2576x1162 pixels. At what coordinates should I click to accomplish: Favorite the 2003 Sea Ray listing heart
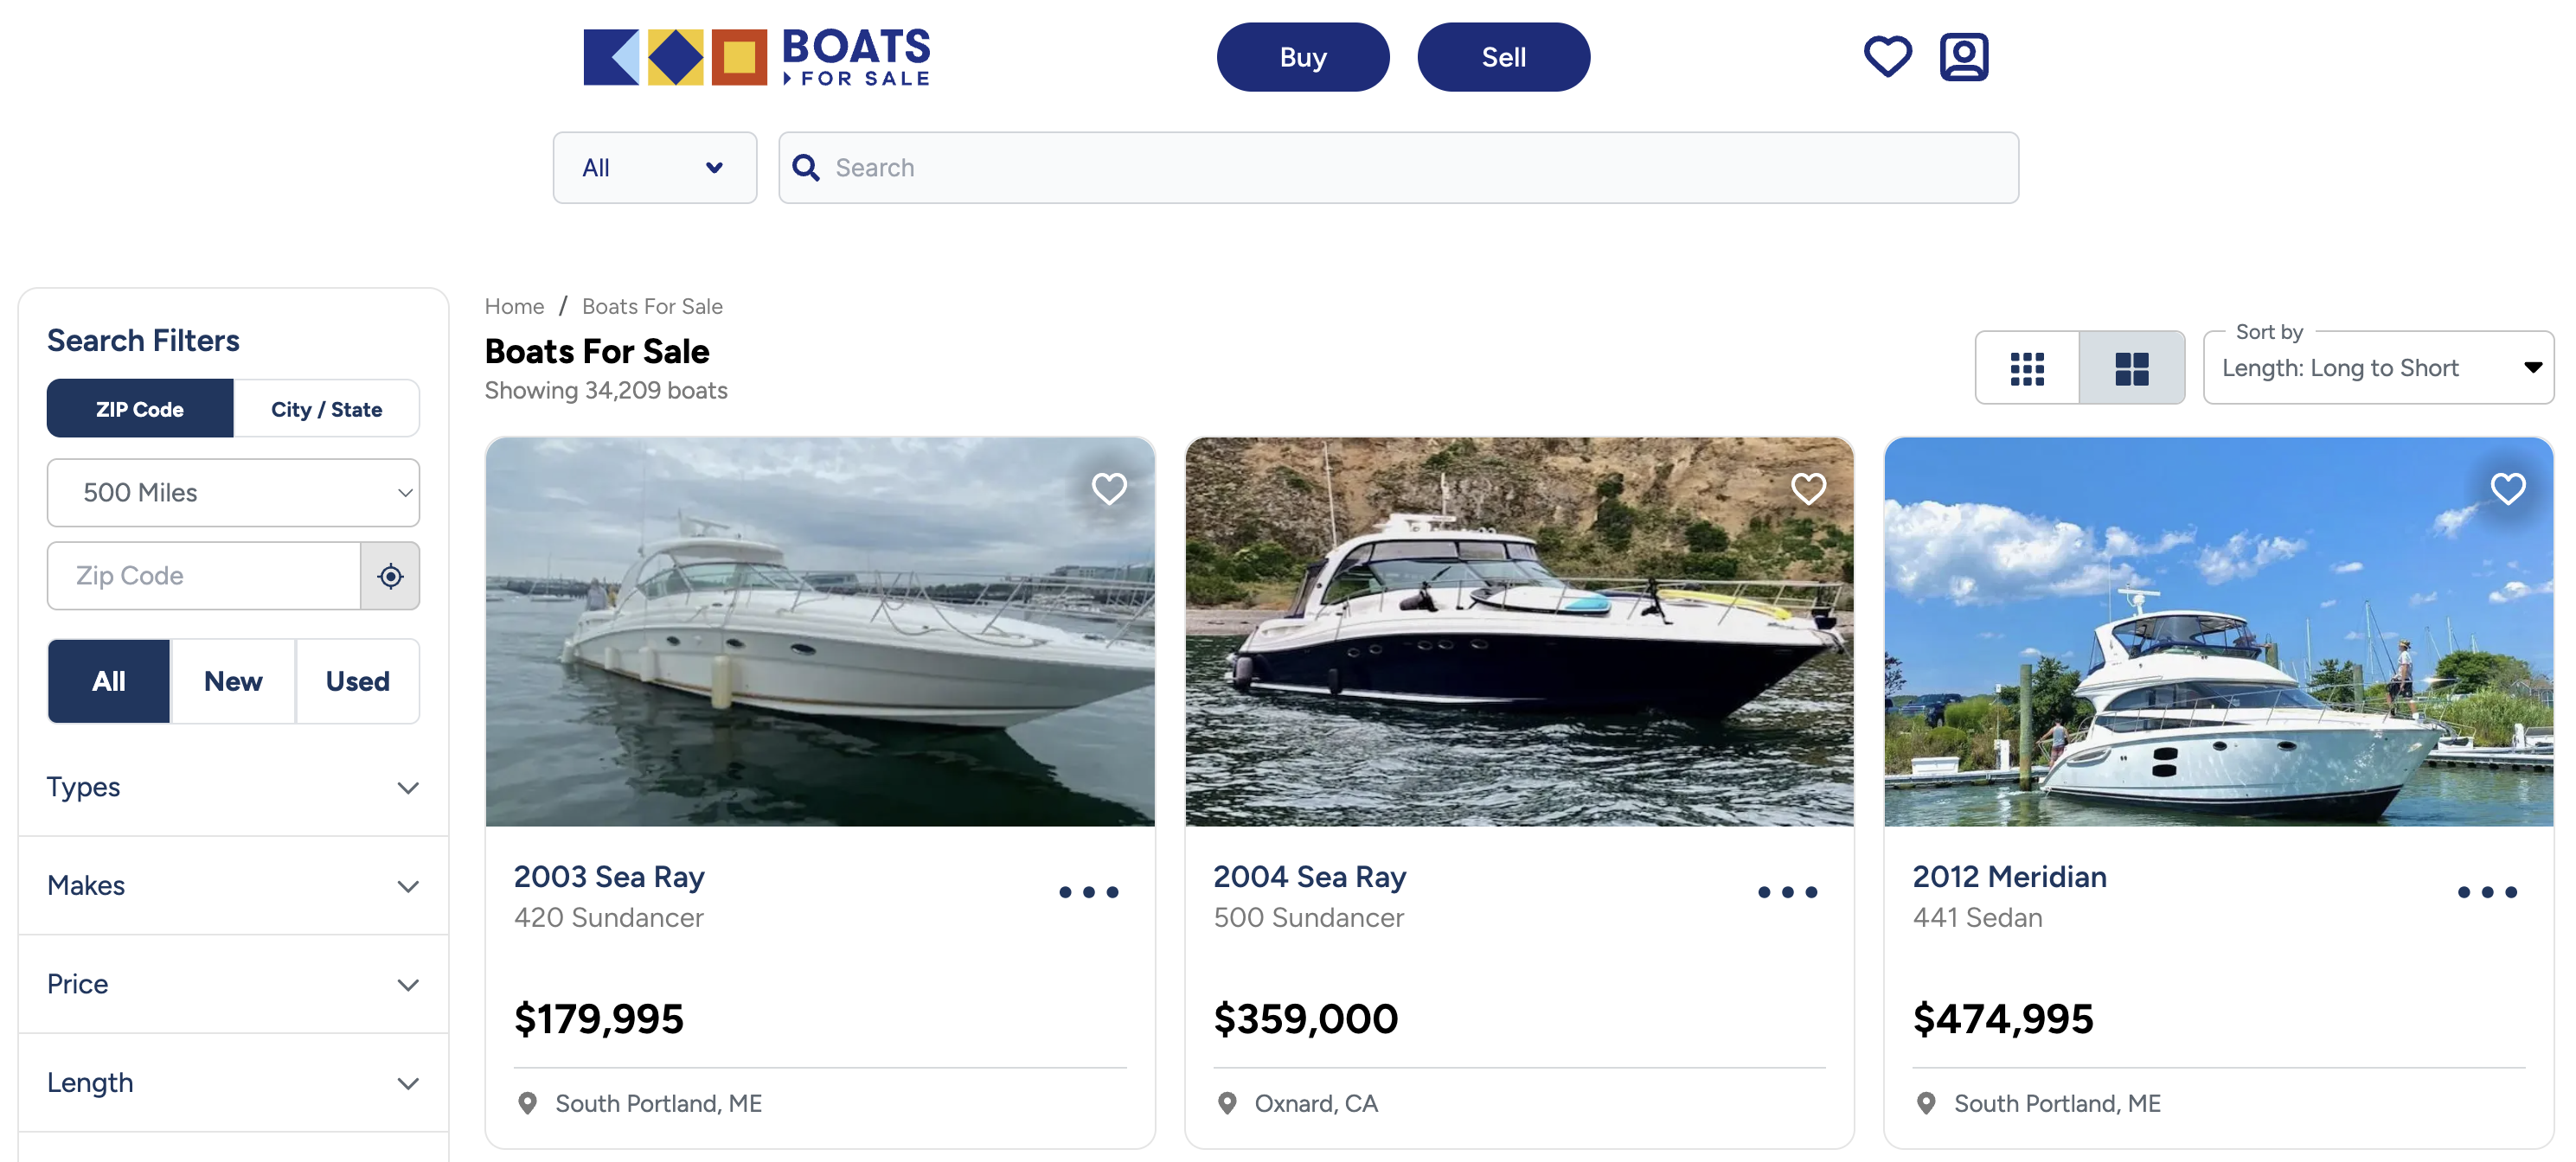pyautogui.click(x=1109, y=488)
